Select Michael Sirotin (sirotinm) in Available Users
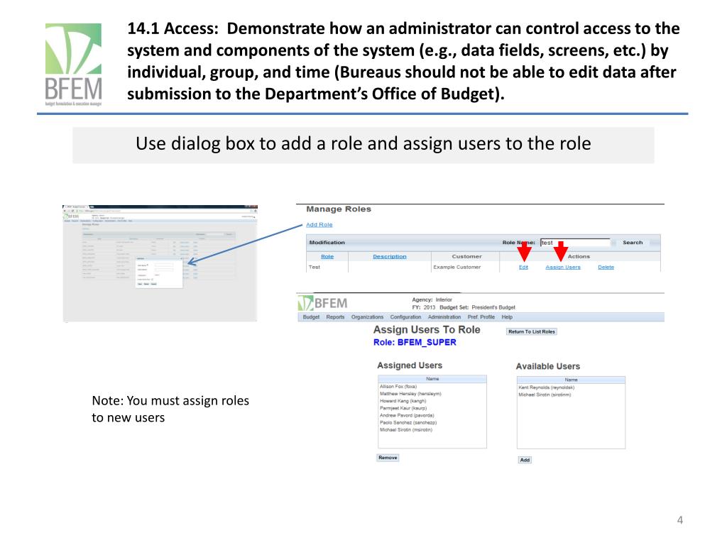This screenshot has width=727, height=545. (x=545, y=395)
